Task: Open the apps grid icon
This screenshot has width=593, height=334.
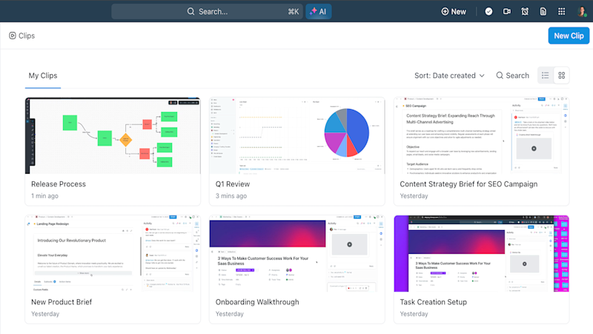Action: pos(562,11)
